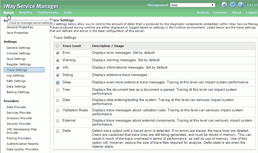Enable the Defer trace level checkbox
This screenshot has width=258, height=153.
58,131
